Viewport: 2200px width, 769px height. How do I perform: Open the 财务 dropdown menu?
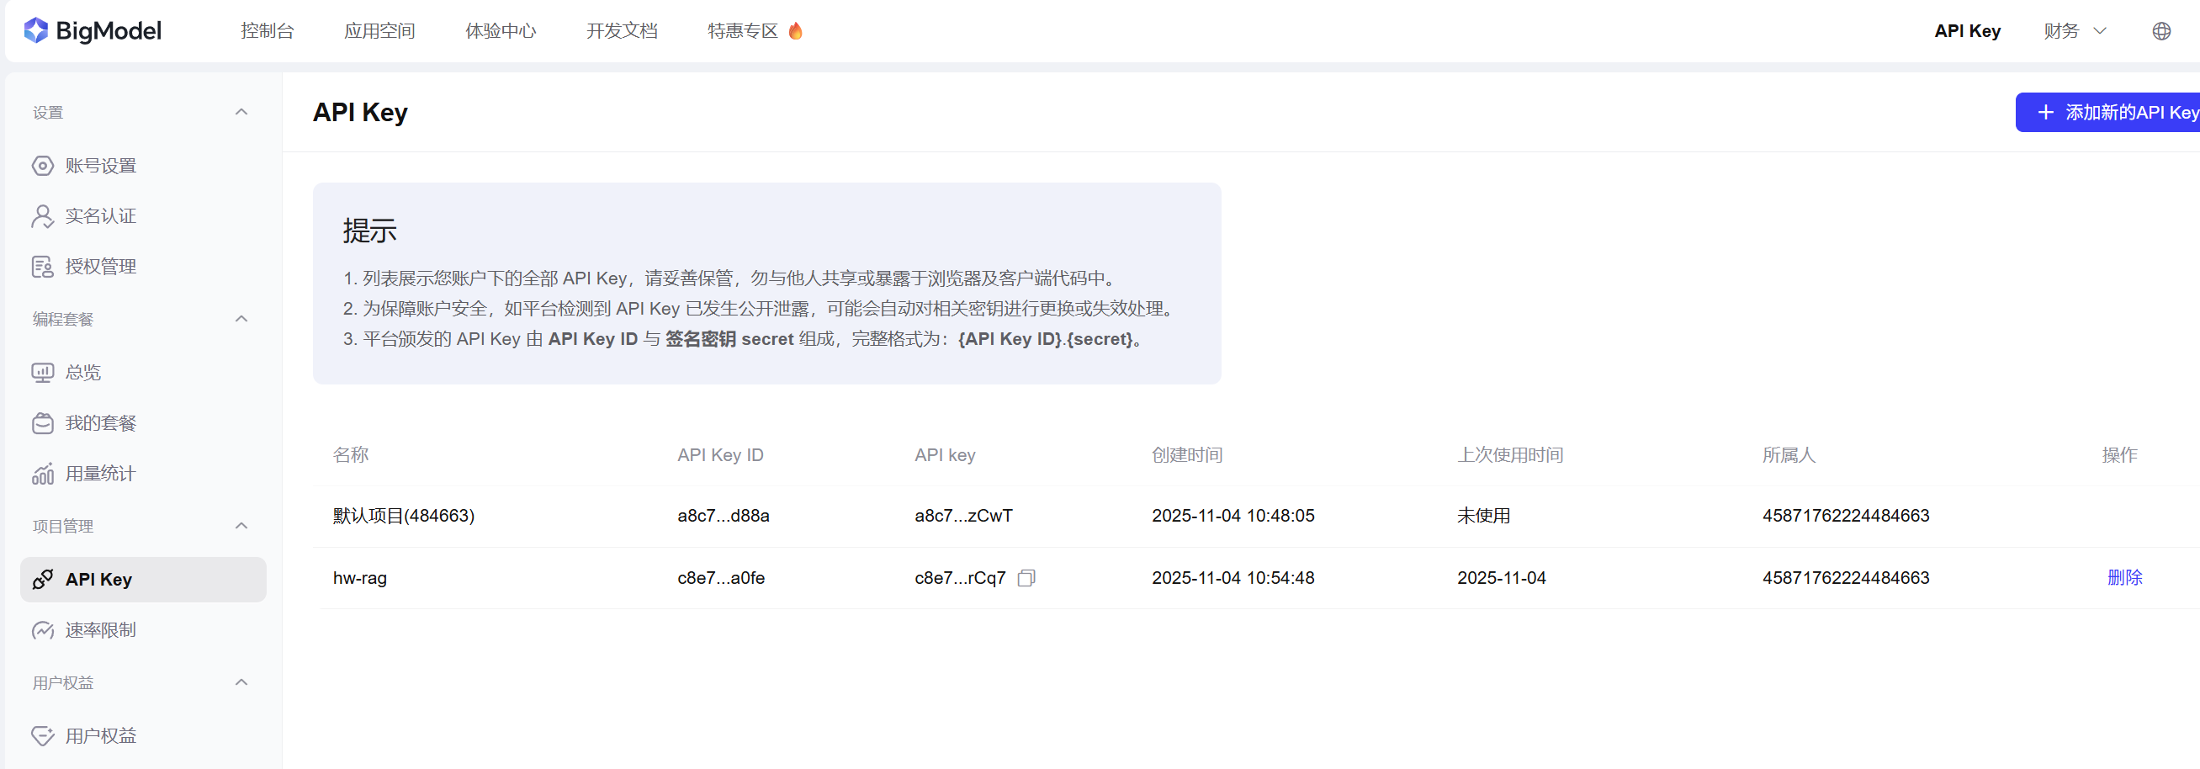(2075, 31)
